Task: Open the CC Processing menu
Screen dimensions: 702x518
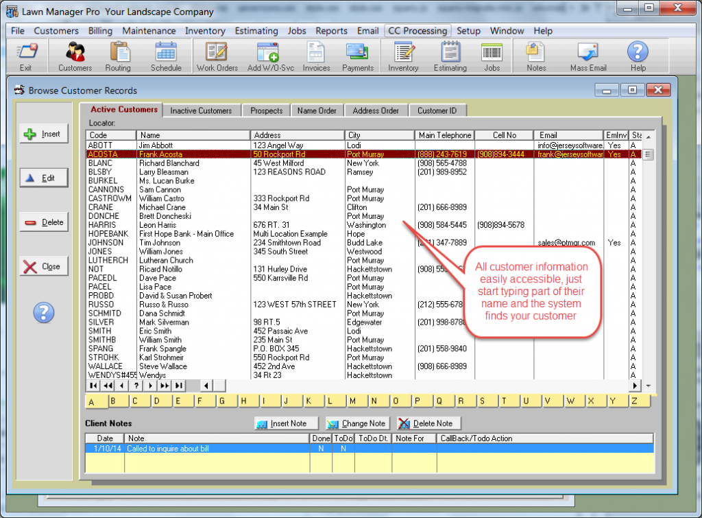Action: (417, 30)
